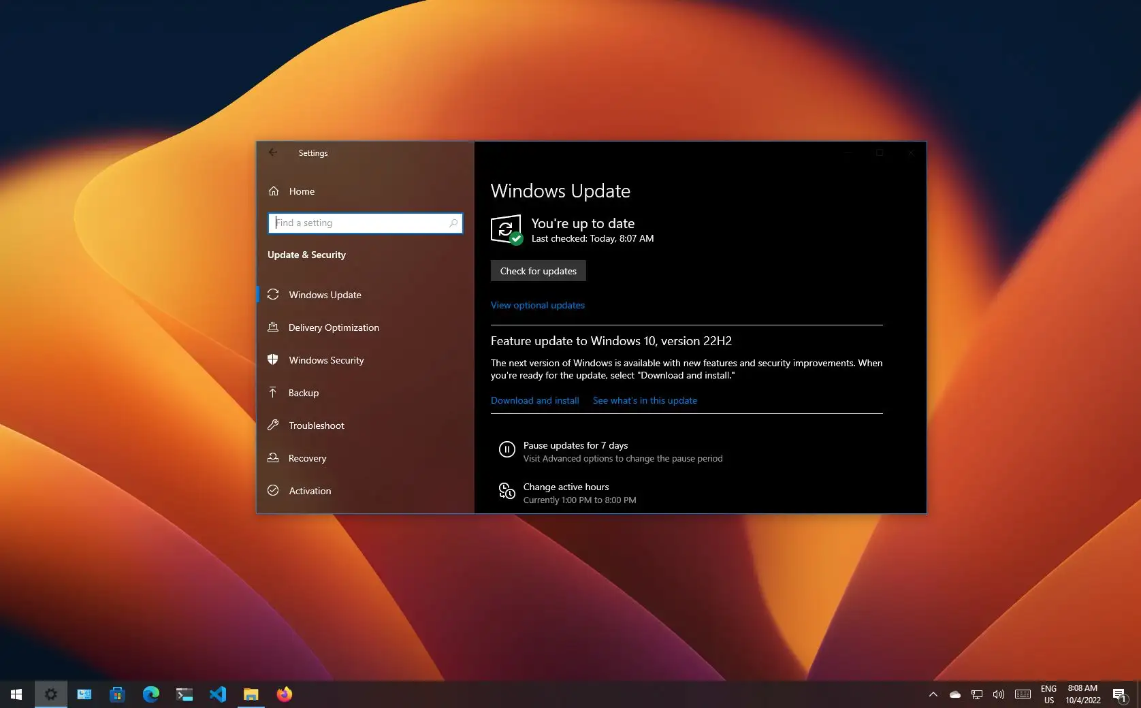
Task: Expand hidden icons with the tray chevron
Action: tap(933, 694)
